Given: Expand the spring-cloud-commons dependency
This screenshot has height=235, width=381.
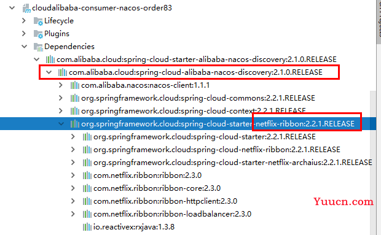Looking at the screenshot, I should (x=61, y=98).
